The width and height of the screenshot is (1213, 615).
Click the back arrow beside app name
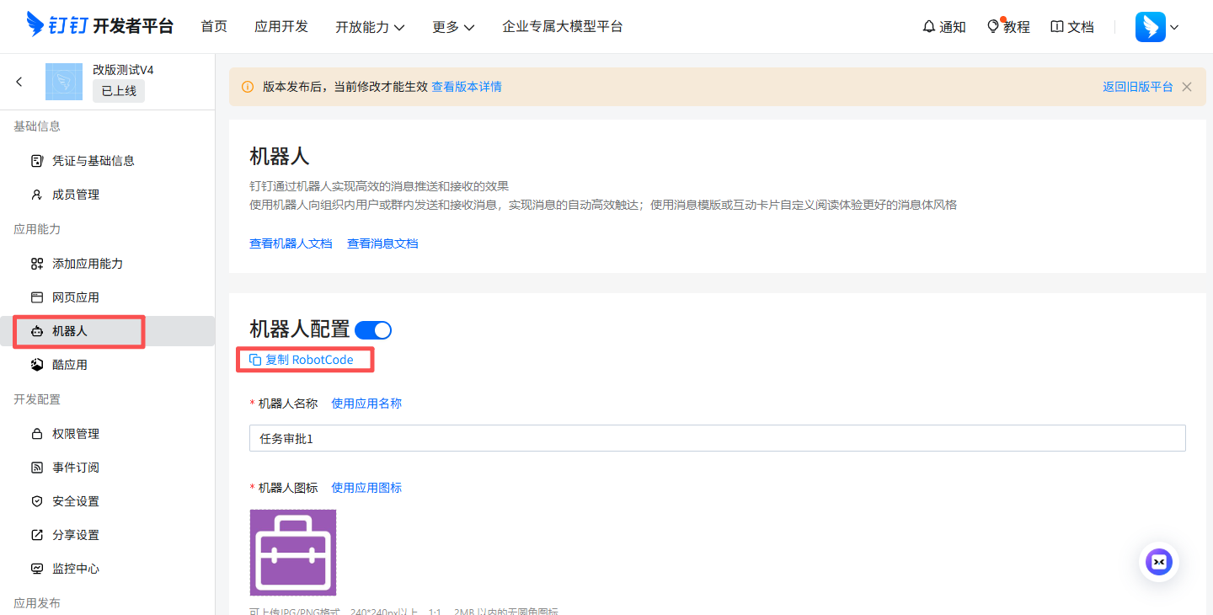point(19,82)
